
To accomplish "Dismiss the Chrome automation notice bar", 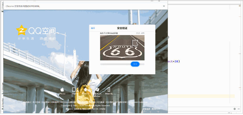I will pos(164,6).
